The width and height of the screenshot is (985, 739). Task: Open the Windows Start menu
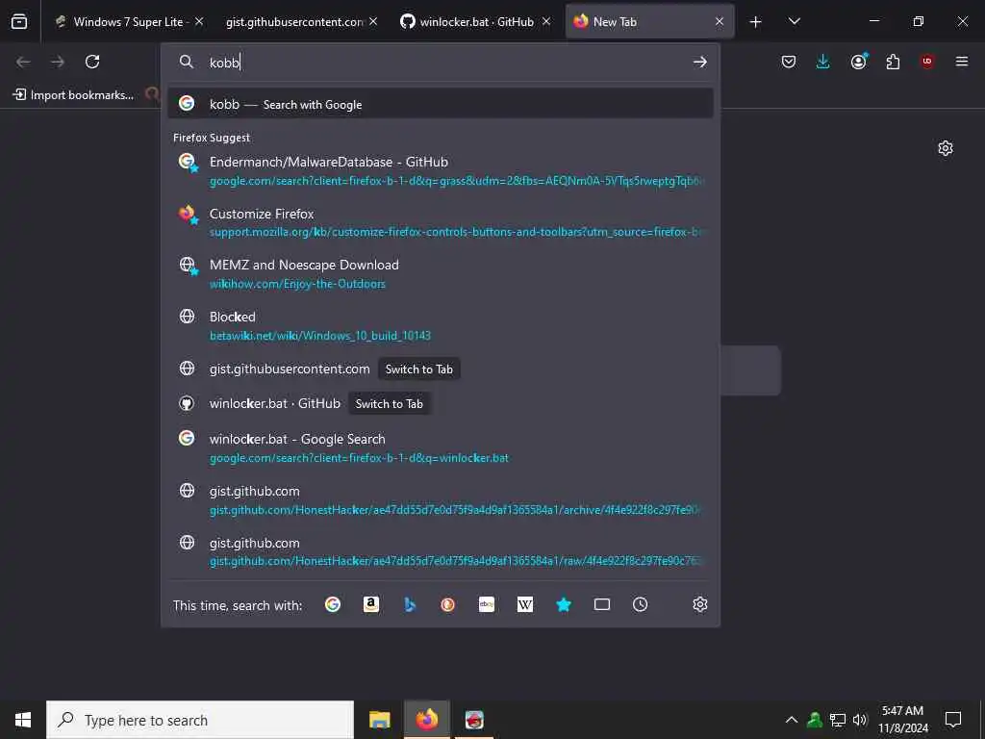[23, 720]
